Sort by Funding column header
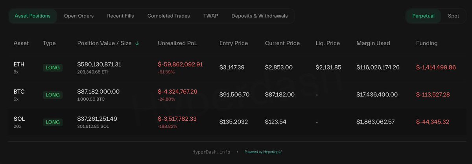Screen dimensions: 472x164 (427, 43)
